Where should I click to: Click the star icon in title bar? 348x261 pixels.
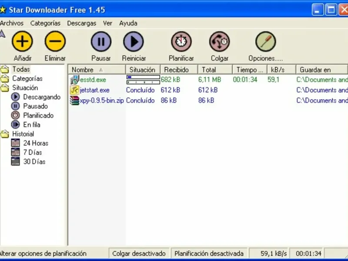pos(3,10)
